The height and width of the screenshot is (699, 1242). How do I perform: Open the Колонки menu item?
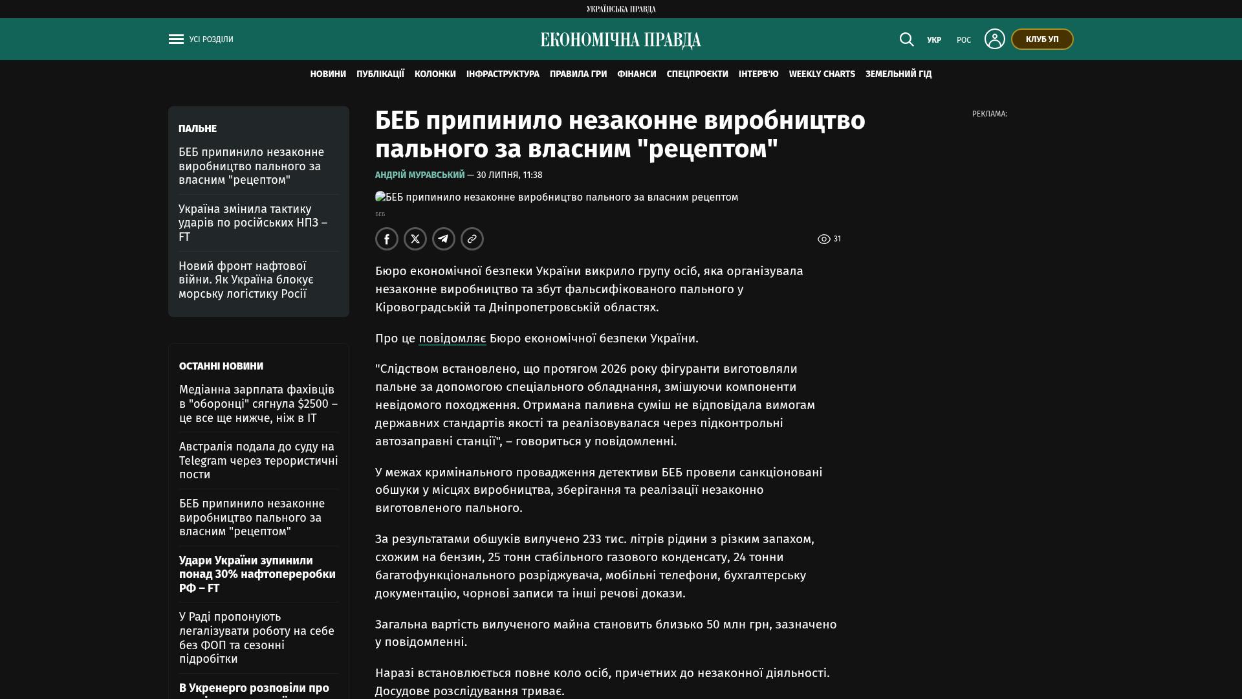pos(435,74)
